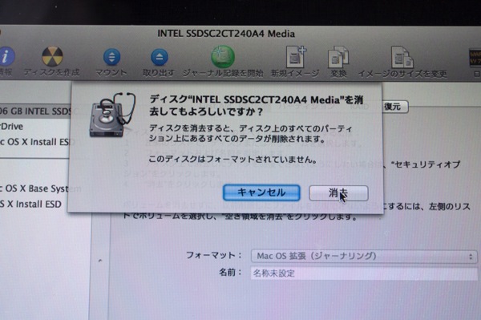This screenshot has height=320, width=481.
Task: Click the dropdown arrows on format selector
Action: (x=471, y=257)
